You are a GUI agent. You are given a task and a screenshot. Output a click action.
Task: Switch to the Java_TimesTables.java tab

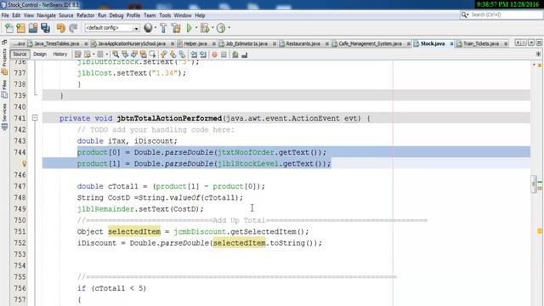point(57,43)
